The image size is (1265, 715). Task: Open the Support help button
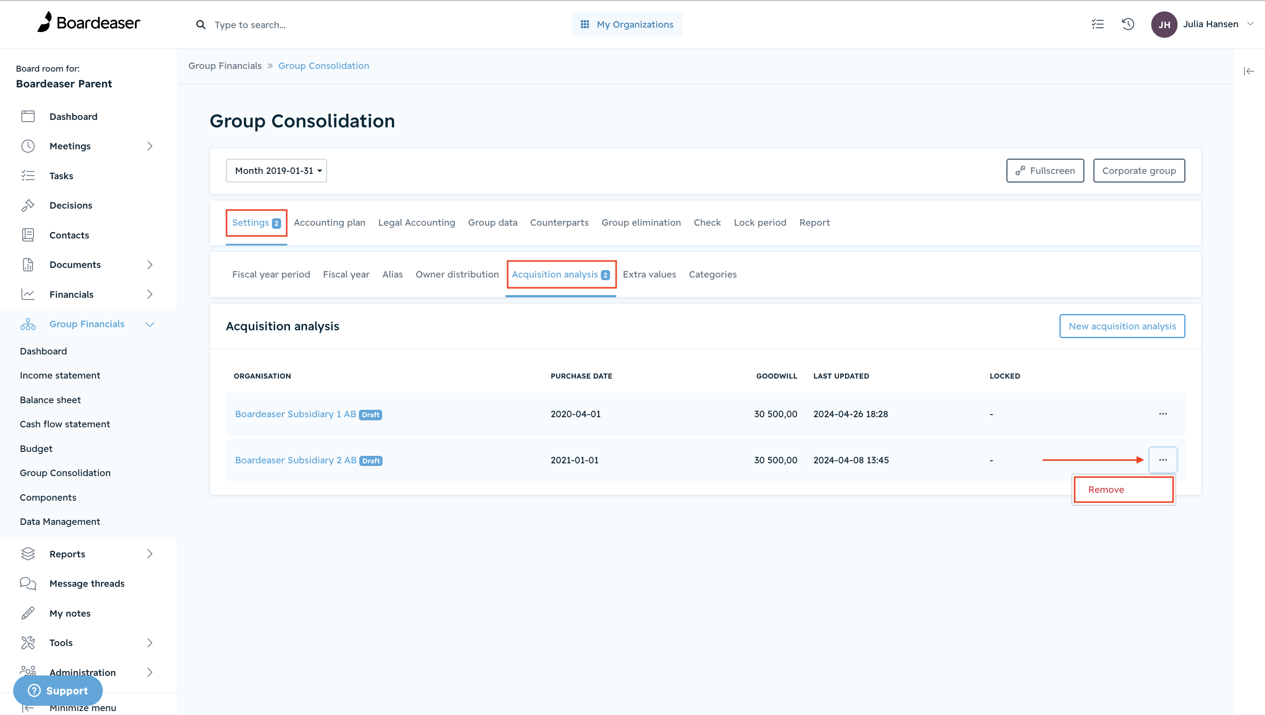point(58,690)
